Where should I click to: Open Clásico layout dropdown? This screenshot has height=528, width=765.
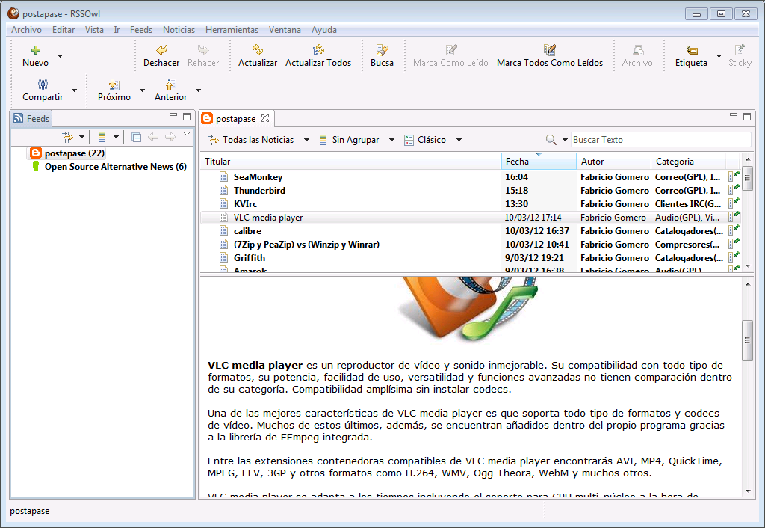tap(459, 140)
